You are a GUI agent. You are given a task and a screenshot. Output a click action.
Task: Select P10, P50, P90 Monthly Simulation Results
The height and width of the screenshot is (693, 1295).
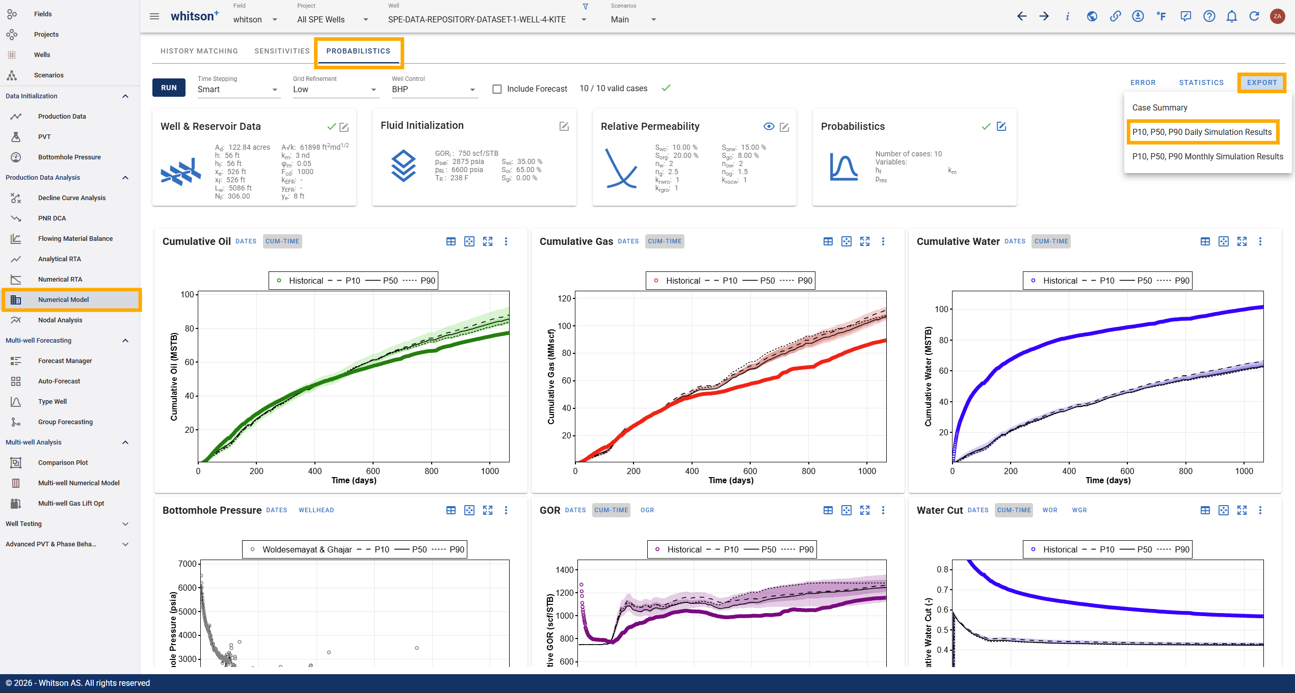point(1207,157)
